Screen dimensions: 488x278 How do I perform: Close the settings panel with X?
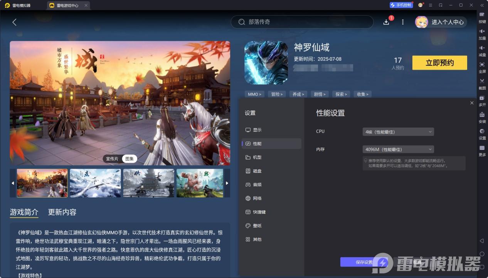point(472,103)
